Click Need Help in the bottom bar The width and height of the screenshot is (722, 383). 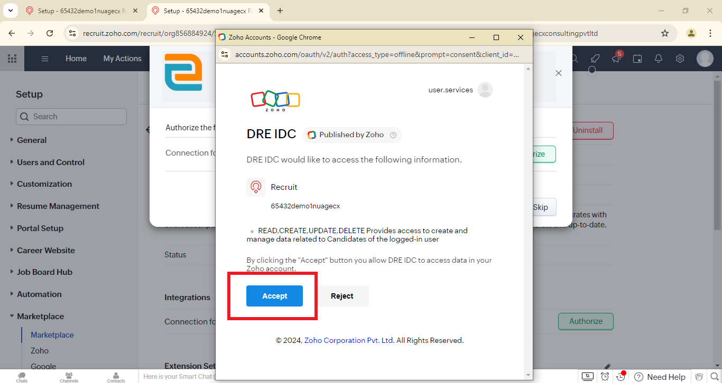tap(660, 377)
